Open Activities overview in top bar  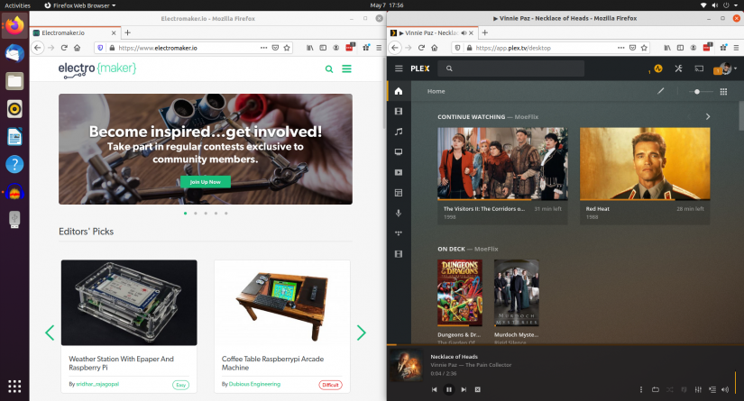click(x=17, y=5)
